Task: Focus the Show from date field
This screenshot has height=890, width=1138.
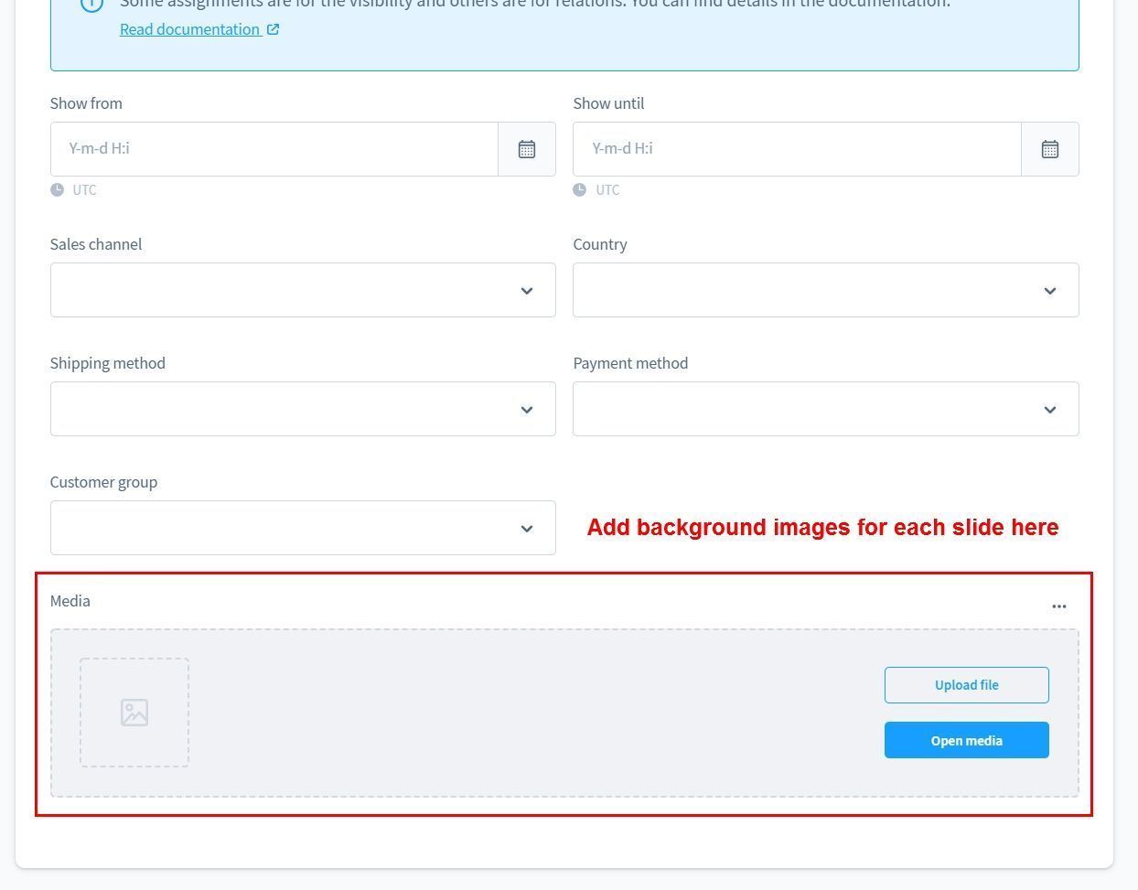Action: click(x=274, y=149)
